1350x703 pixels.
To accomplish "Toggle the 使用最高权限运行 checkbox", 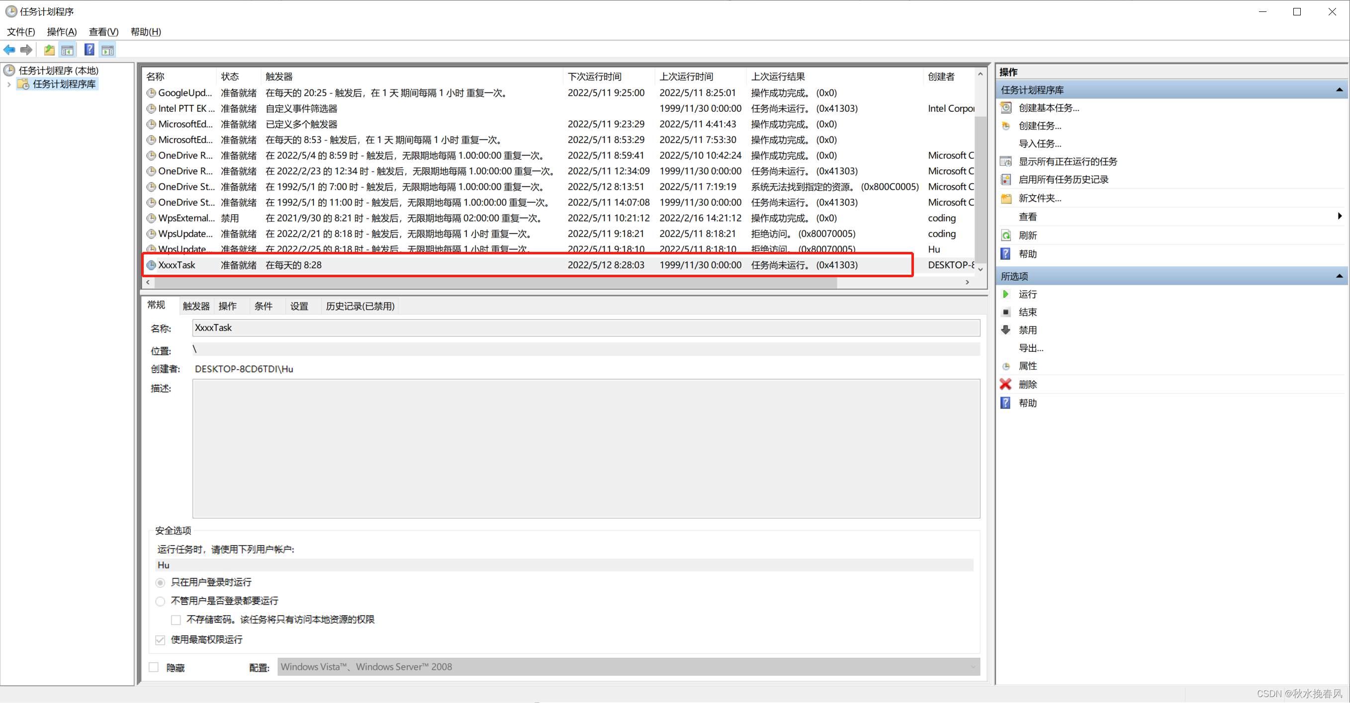I will tap(161, 640).
